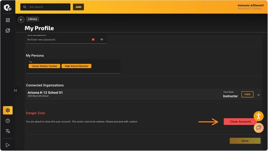Click the Arizona K-12 School 01 name
268x151 pixels.
(45, 92)
